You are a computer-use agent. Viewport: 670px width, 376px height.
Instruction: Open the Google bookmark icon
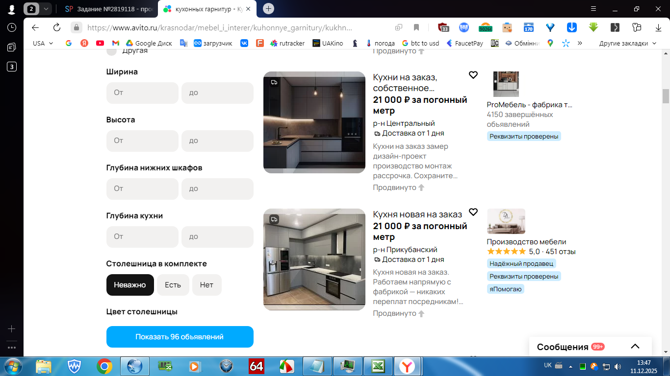[69, 43]
